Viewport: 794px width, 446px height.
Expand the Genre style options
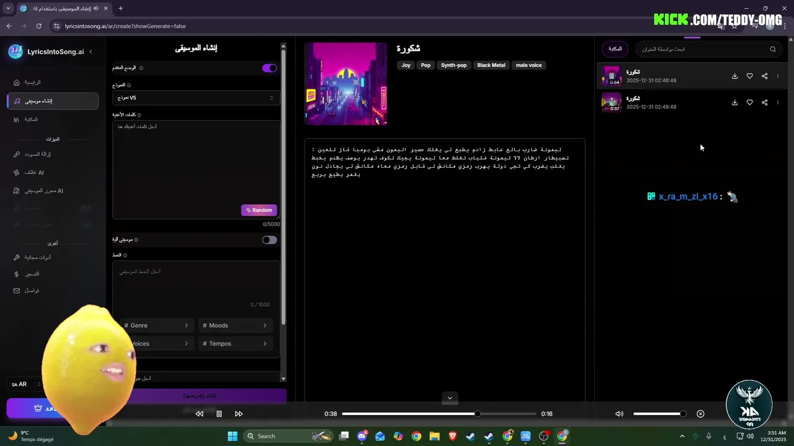tap(156, 325)
